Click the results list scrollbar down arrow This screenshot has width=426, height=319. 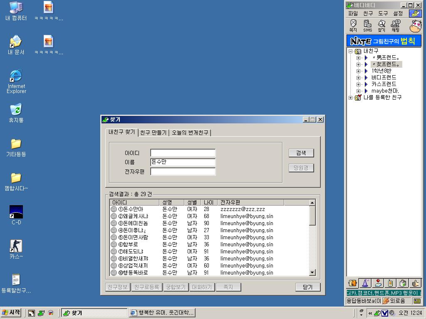(312, 272)
